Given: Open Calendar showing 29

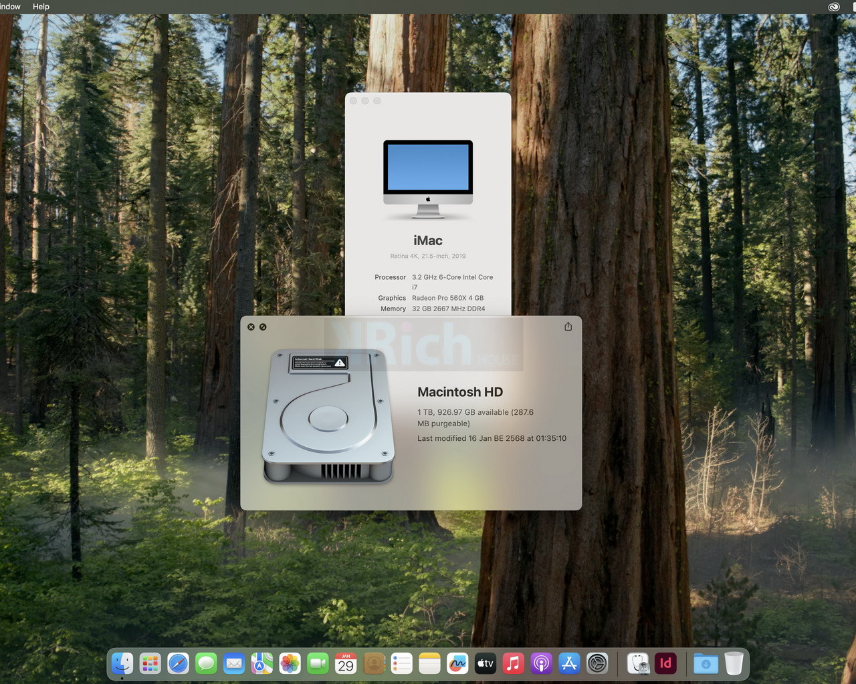Looking at the screenshot, I should (346, 663).
